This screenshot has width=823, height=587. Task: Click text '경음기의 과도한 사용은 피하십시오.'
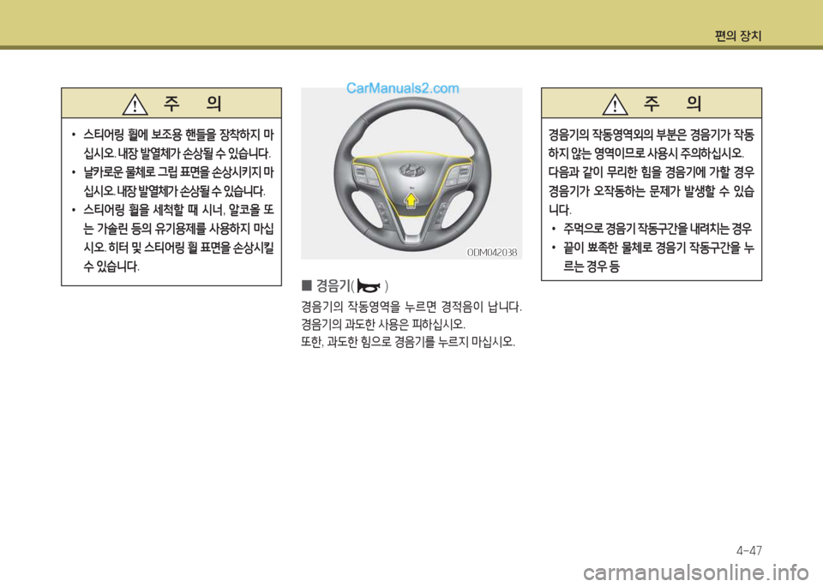(383, 324)
